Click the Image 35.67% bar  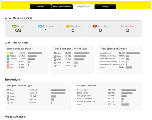click(82, 53)
